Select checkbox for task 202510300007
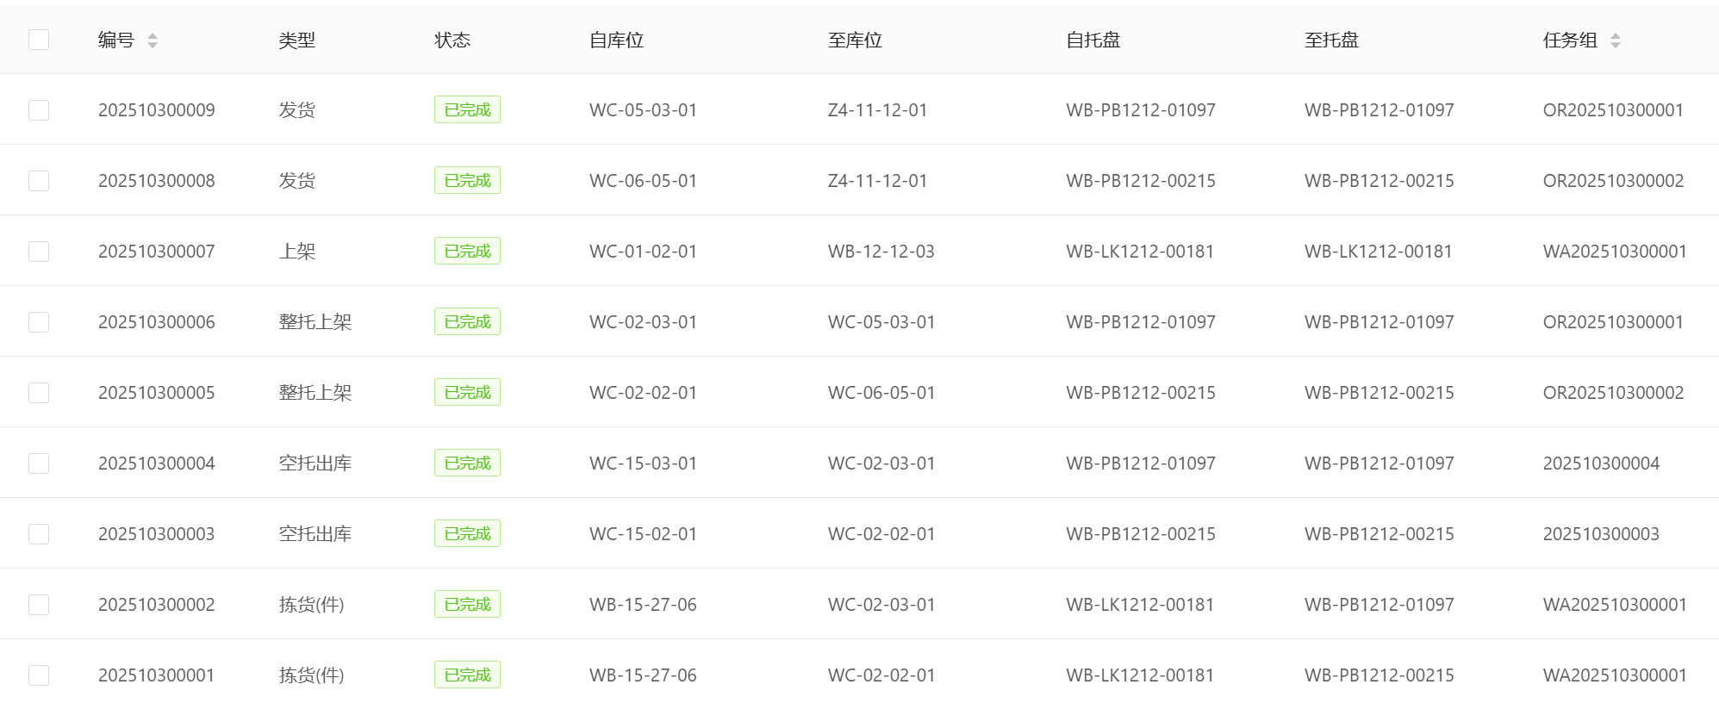Image resolution: width=1719 pixels, height=703 pixels. pos(39,252)
